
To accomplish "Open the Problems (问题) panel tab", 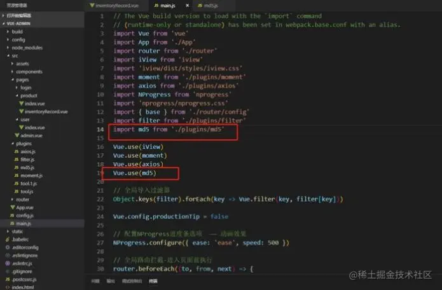I will (x=95, y=281).
